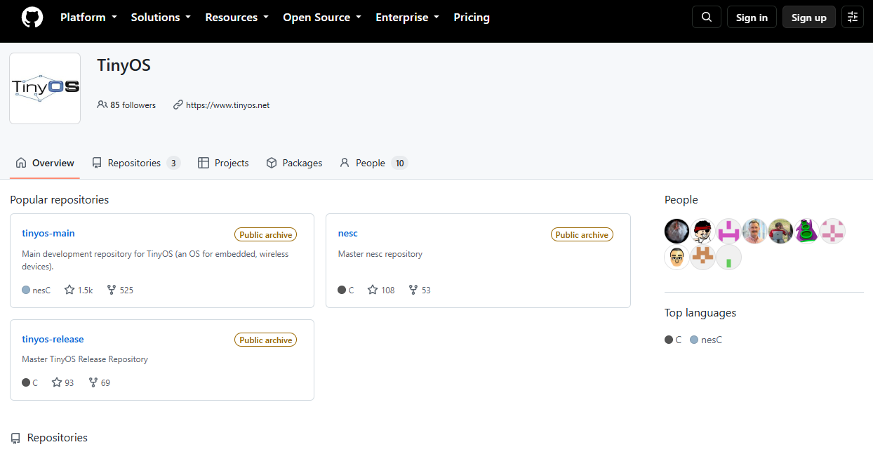The width and height of the screenshot is (873, 454).
Task: Expand the Solutions menu
Action: [161, 18]
